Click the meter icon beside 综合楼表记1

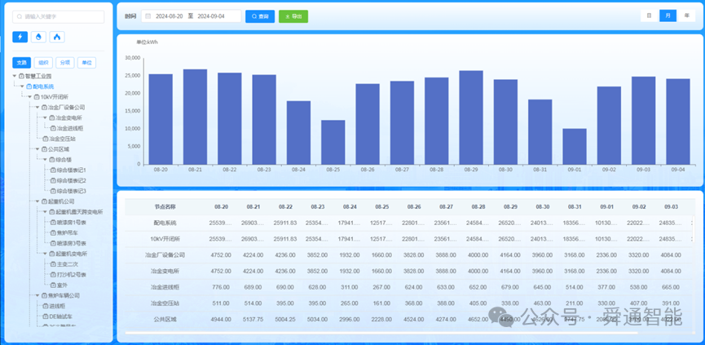click(53, 170)
